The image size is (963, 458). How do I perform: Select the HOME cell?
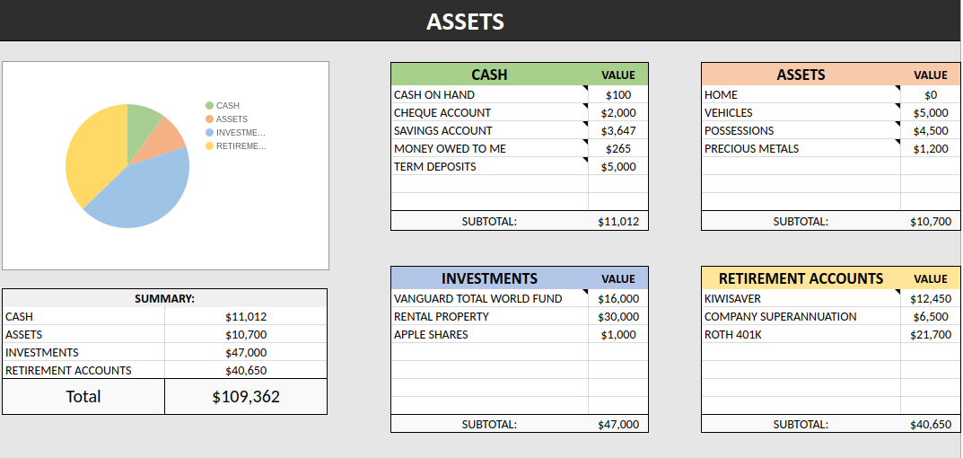point(801,94)
